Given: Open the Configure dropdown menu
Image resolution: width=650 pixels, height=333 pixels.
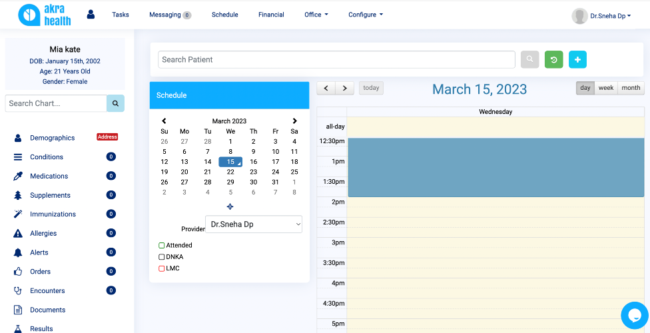Looking at the screenshot, I should [366, 15].
